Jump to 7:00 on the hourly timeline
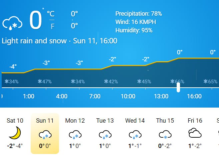The image size is (219, 158). pyautogui.click(x=95, y=96)
